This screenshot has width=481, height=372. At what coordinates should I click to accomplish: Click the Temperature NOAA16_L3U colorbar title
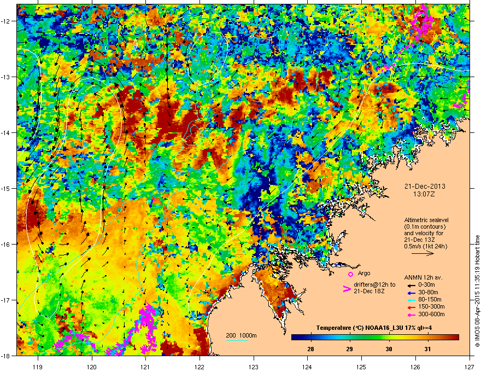tap(374, 328)
